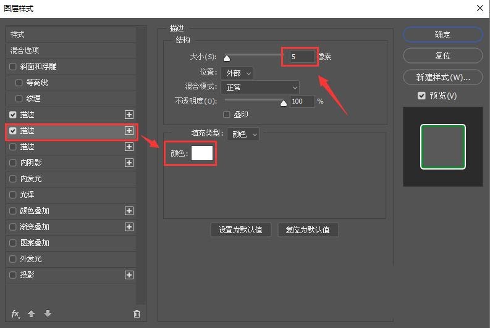Viewport: 490px width, 328px height.
Task: Click the move effect down arrow
Action: [48, 314]
